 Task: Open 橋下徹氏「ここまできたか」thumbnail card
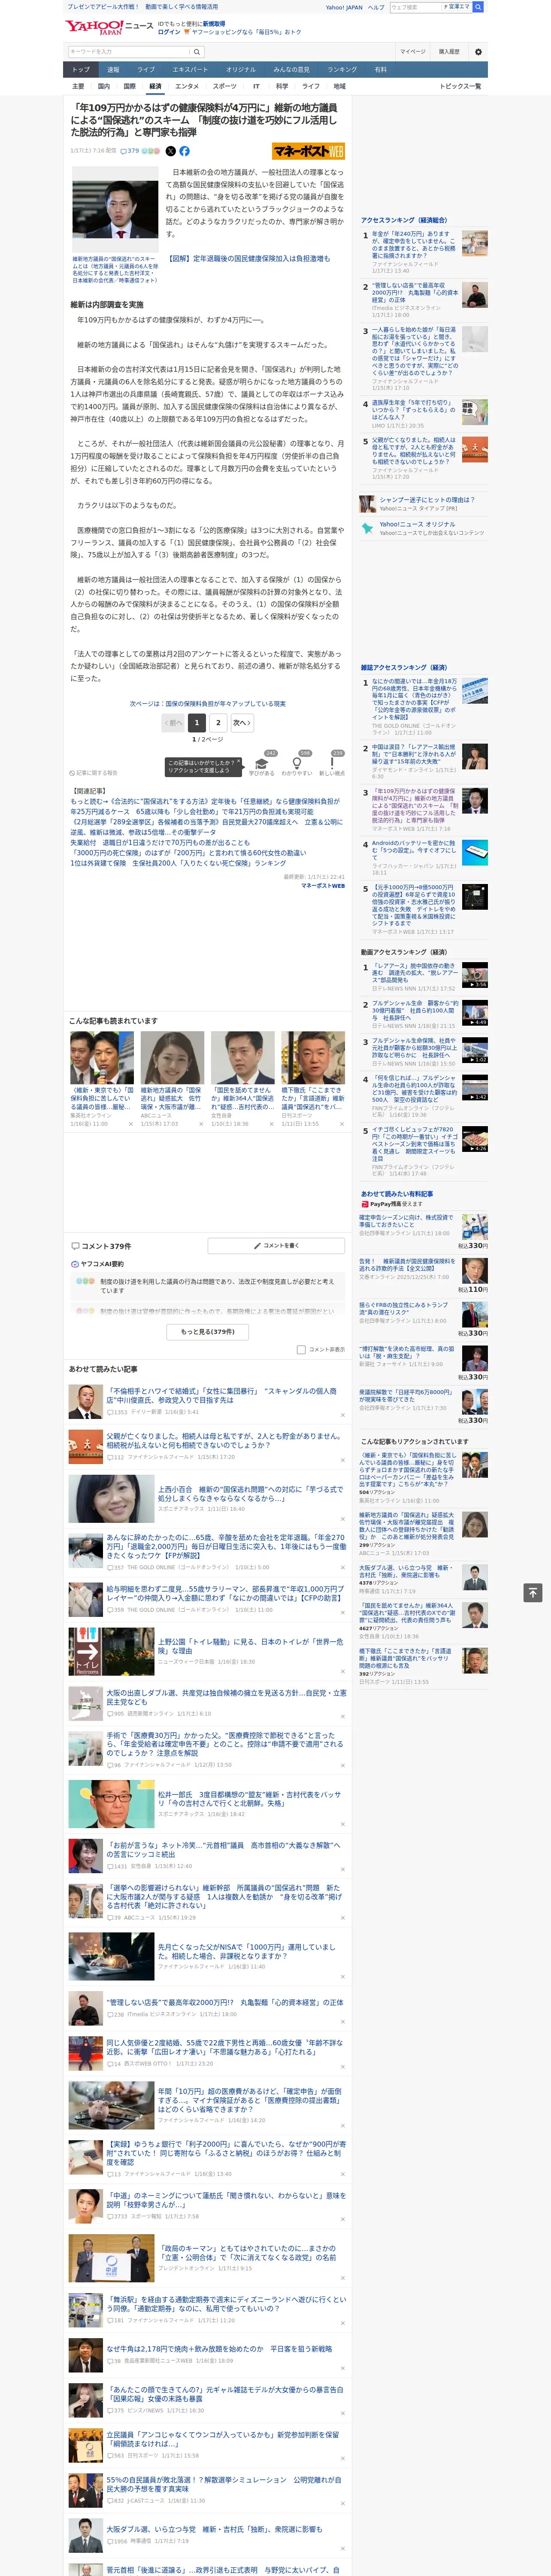click(312, 1079)
